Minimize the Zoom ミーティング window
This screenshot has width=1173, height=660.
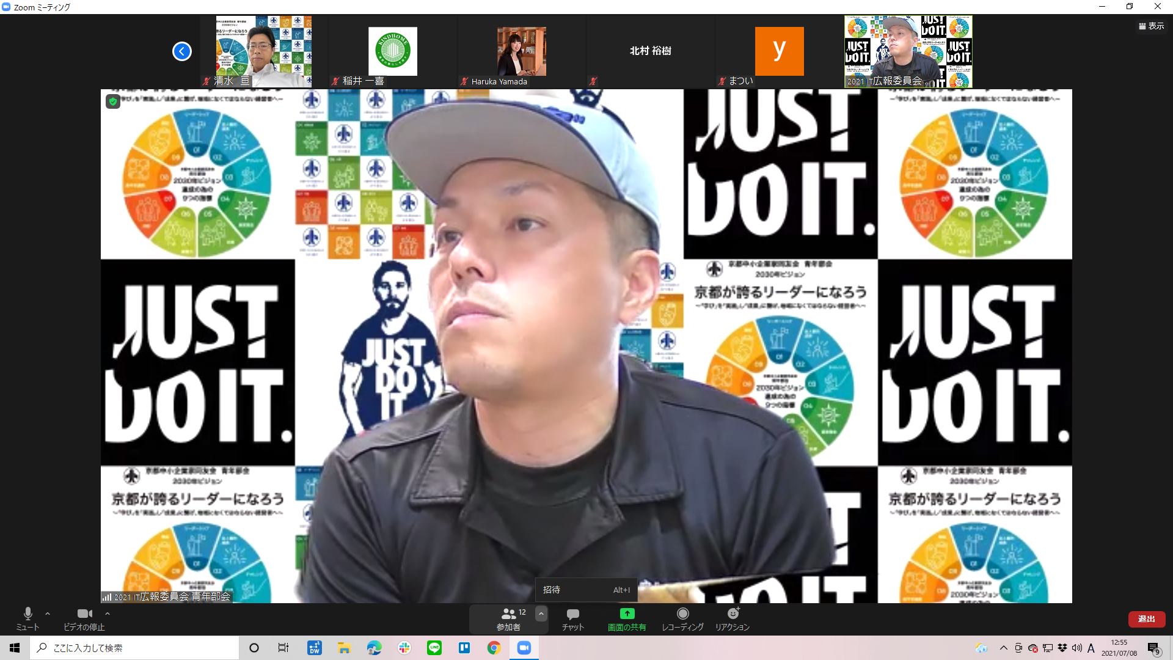coord(1102,7)
